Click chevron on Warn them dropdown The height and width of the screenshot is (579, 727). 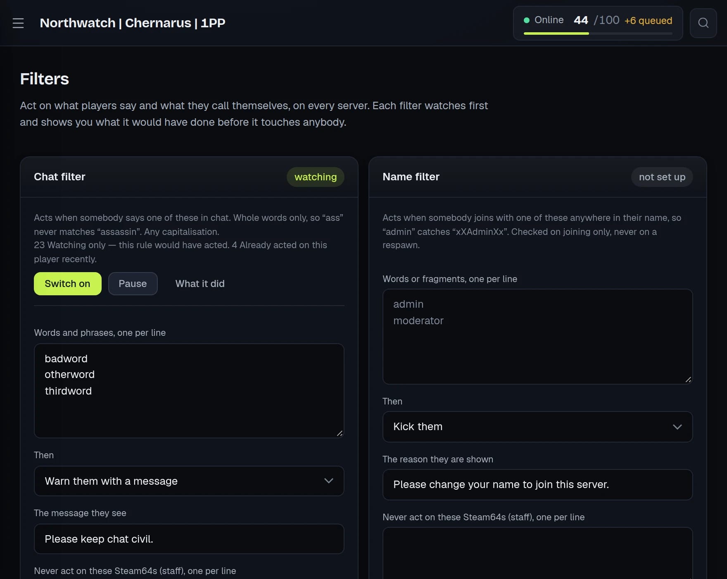[328, 481]
